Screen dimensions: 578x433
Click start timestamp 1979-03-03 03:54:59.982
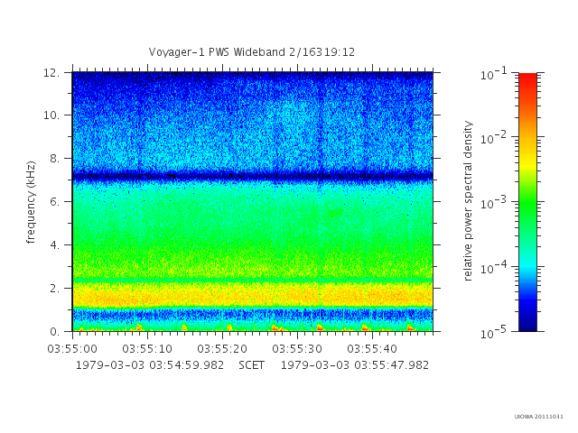point(150,365)
